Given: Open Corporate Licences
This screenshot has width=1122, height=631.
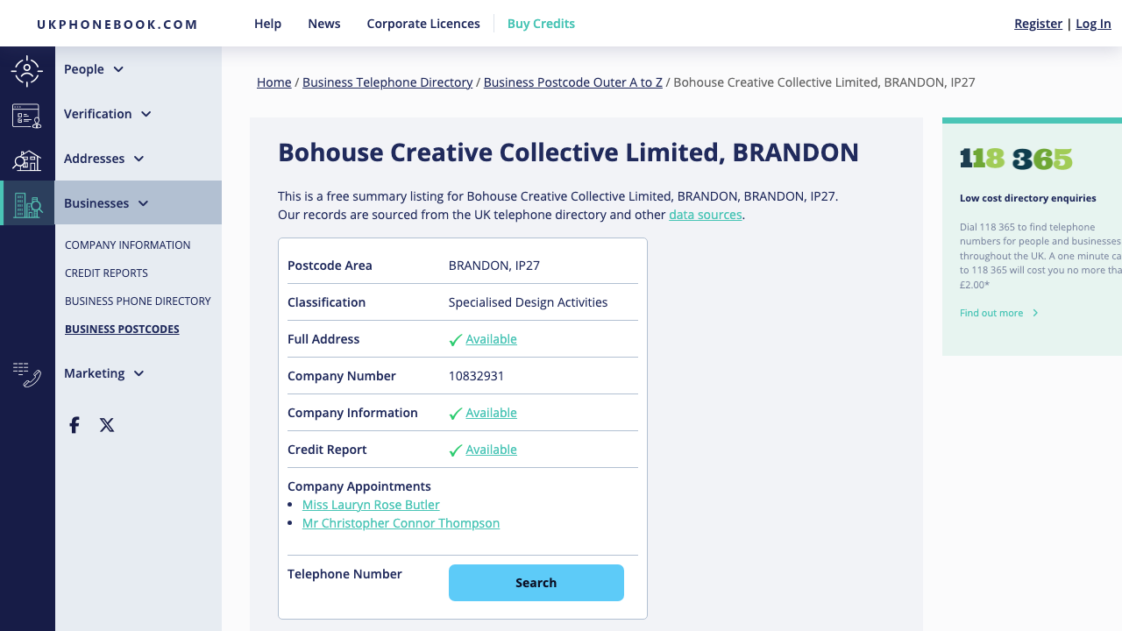Looking at the screenshot, I should [x=423, y=24].
